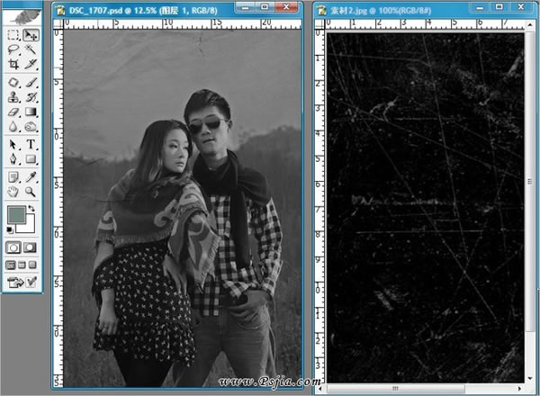This screenshot has width=540, height=396.
Task: Select the Healing Brush tool
Action: pos(13,83)
